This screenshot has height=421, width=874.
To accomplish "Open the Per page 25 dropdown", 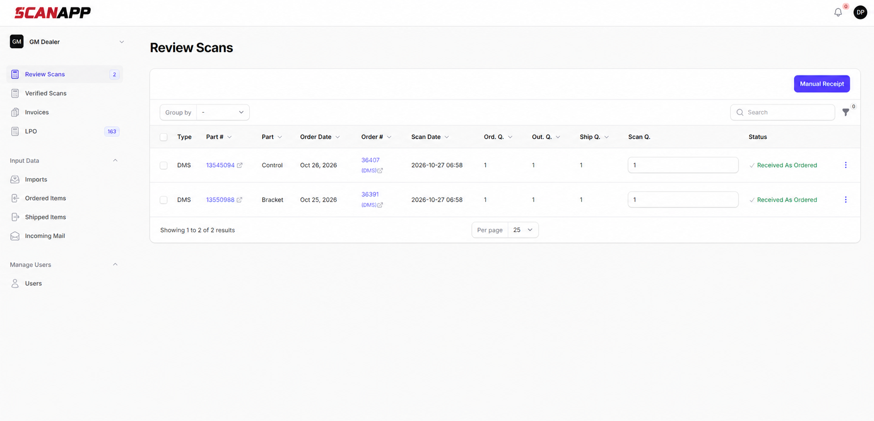I will coord(523,230).
